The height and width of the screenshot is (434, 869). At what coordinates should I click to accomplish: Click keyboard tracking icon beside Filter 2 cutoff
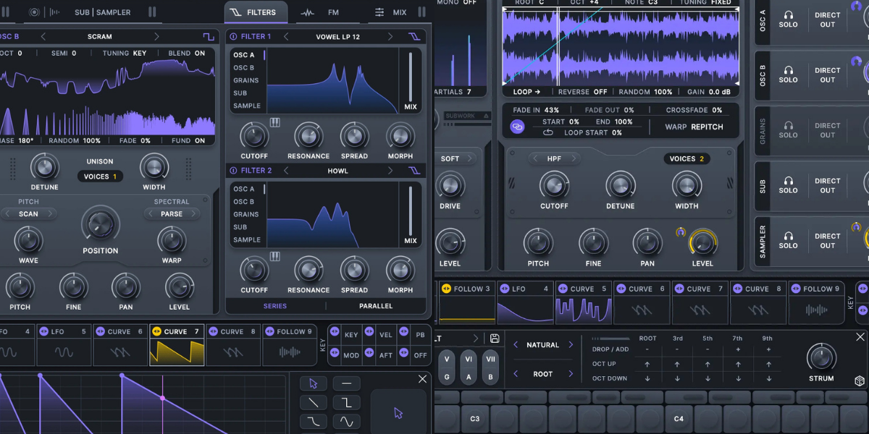click(x=275, y=257)
